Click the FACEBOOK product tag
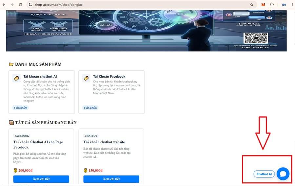Viewport: 295px width, 186px height. pos(22,136)
